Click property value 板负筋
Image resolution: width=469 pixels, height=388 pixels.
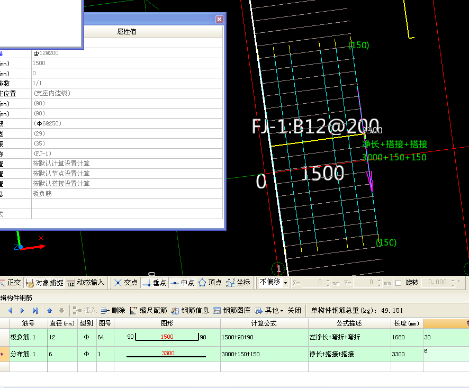(127, 194)
